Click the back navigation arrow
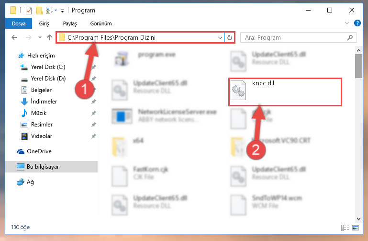The width and height of the screenshot is (368, 241). click(14, 37)
